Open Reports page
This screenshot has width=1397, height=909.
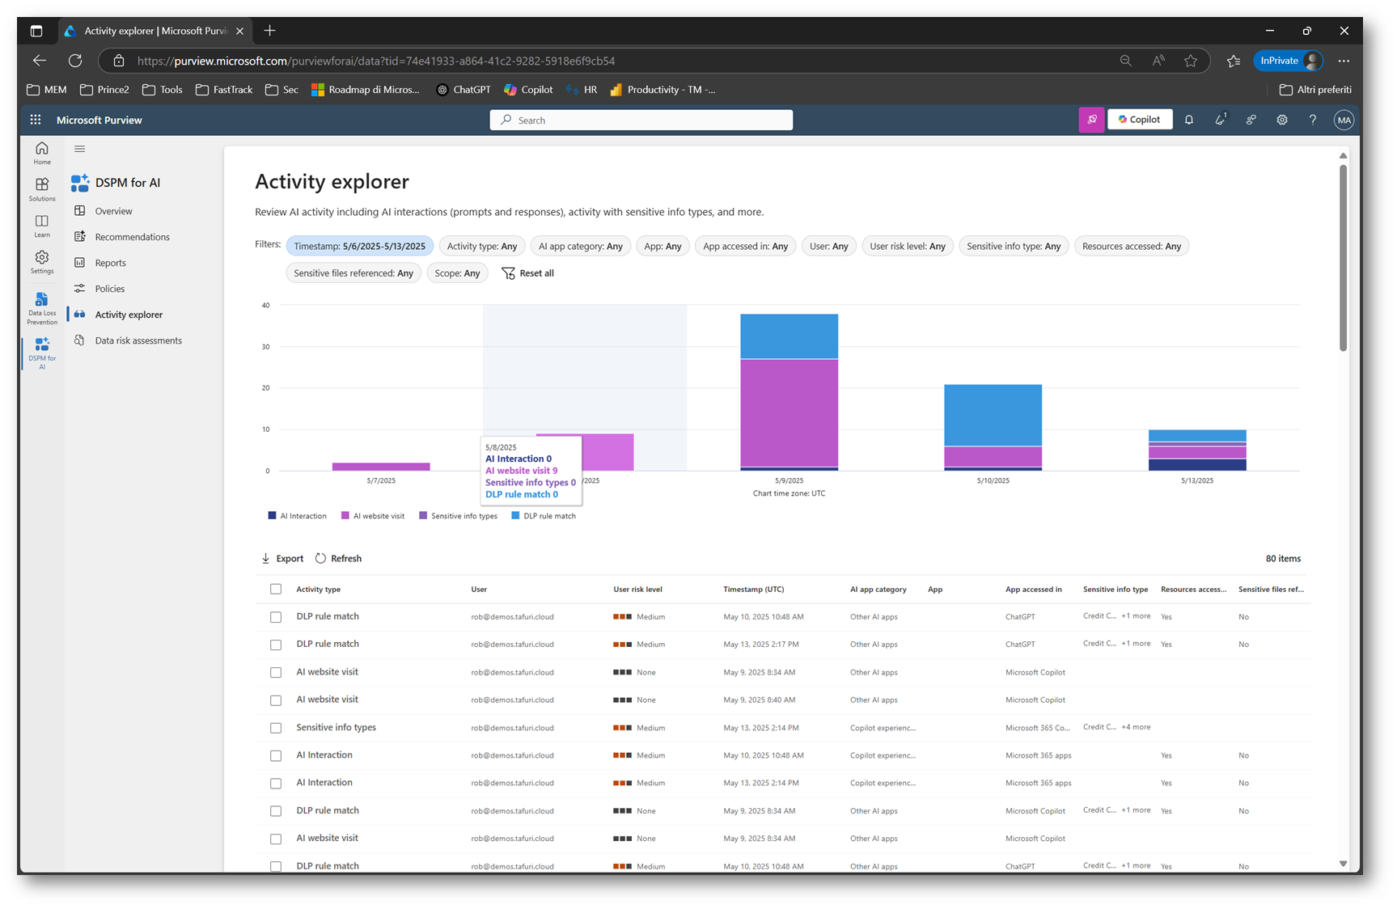tap(110, 263)
